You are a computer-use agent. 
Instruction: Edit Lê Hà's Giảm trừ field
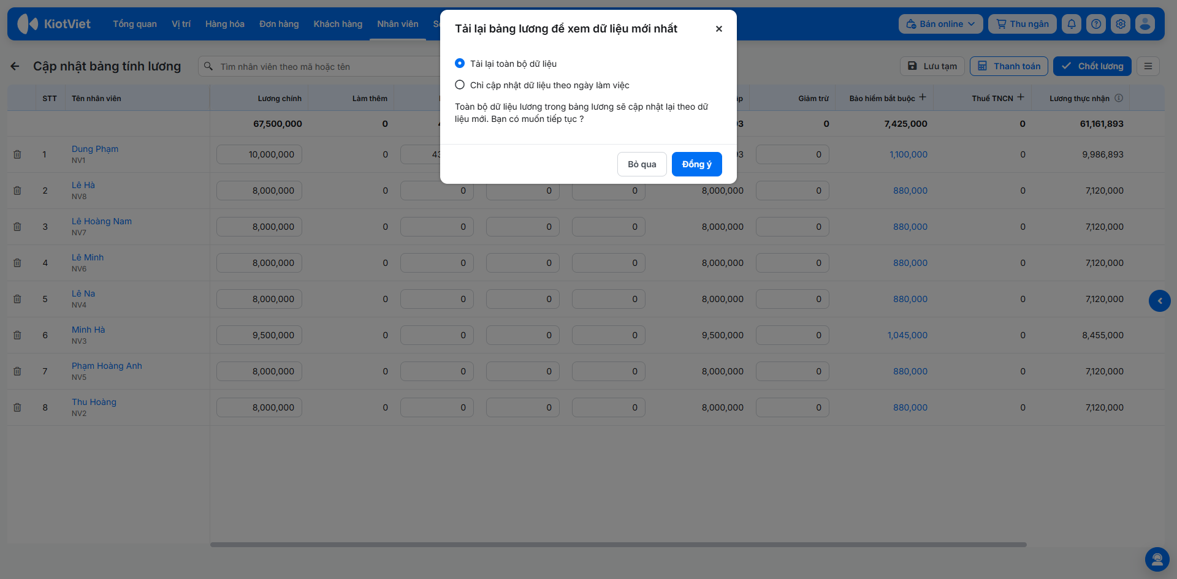pos(793,191)
